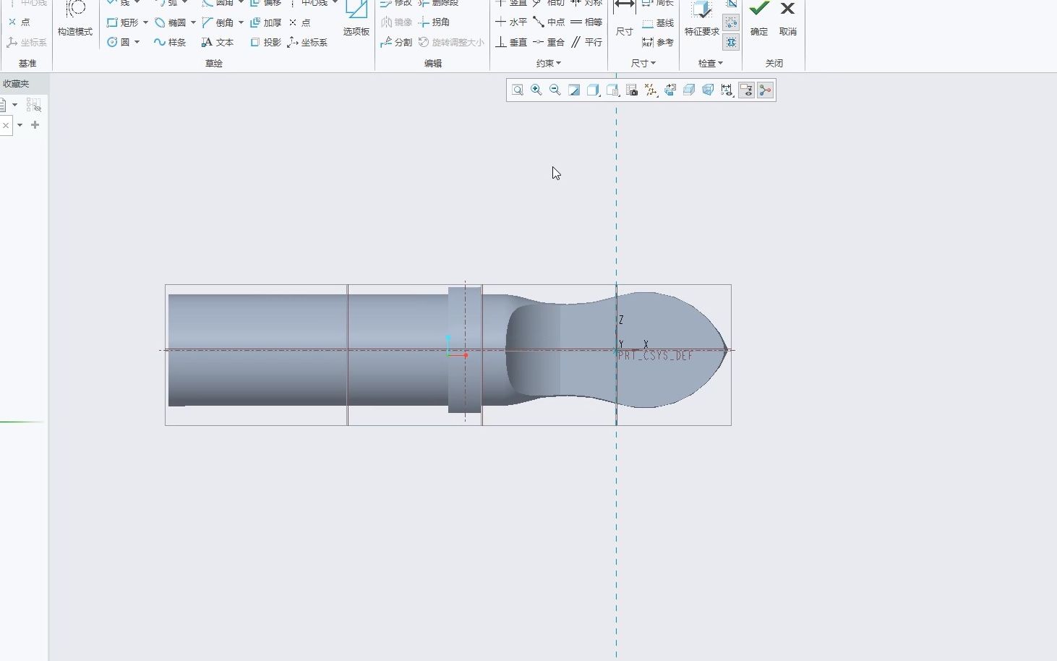Image resolution: width=1057 pixels, height=661 pixels.
Task: Select the 圆 (circle) sketch tool
Action: [119, 42]
